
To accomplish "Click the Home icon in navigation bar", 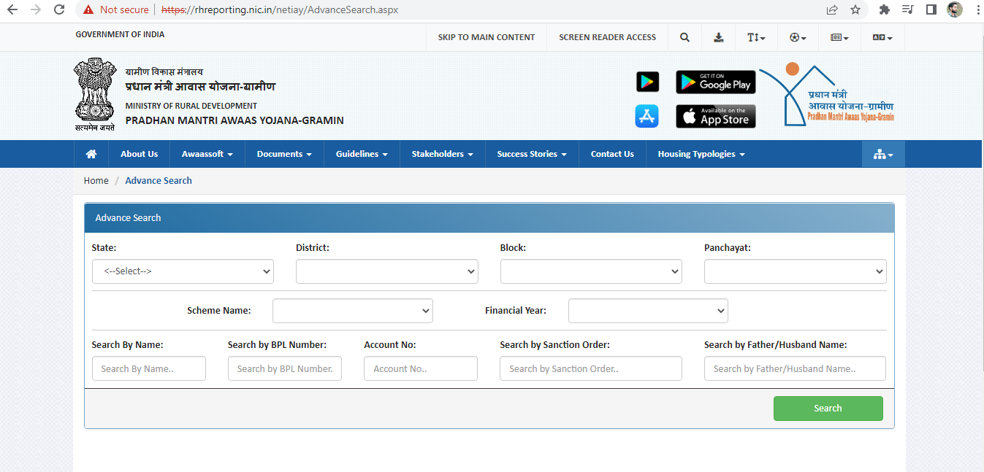I will pyautogui.click(x=91, y=154).
